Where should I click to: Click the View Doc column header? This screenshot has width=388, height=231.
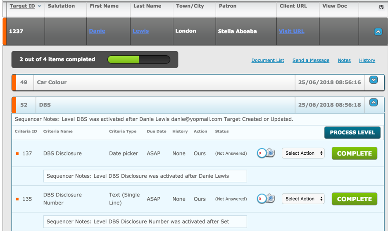[335, 6]
